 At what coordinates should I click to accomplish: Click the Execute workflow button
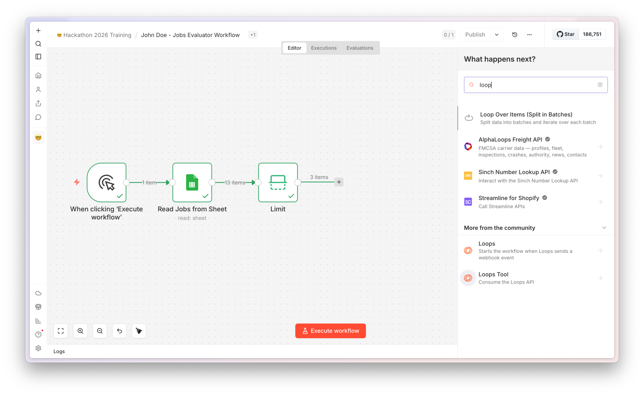coord(331,331)
